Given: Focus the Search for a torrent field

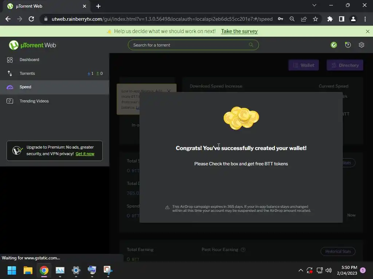Looking at the screenshot, I should [x=193, y=45].
